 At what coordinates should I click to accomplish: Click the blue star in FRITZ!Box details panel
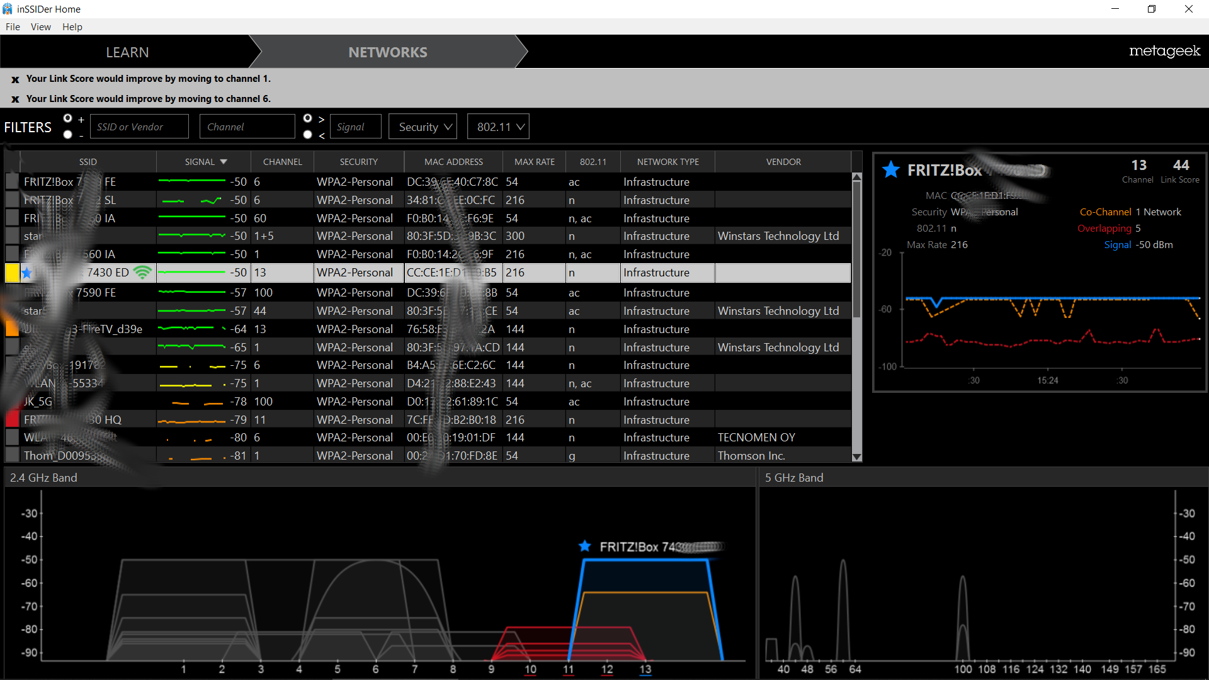click(x=890, y=170)
